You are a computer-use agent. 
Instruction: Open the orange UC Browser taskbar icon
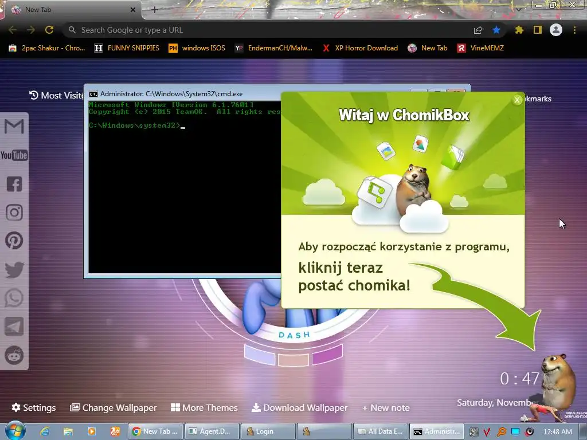point(115,431)
